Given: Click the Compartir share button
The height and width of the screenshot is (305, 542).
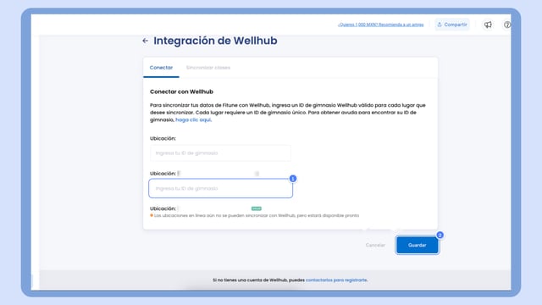Looking at the screenshot, I should pyautogui.click(x=452, y=25).
